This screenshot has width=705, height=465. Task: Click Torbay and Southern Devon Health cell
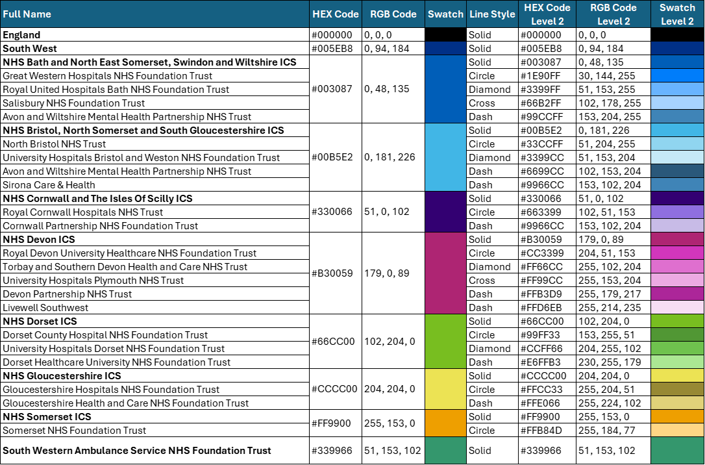pyautogui.click(x=155, y=267)
